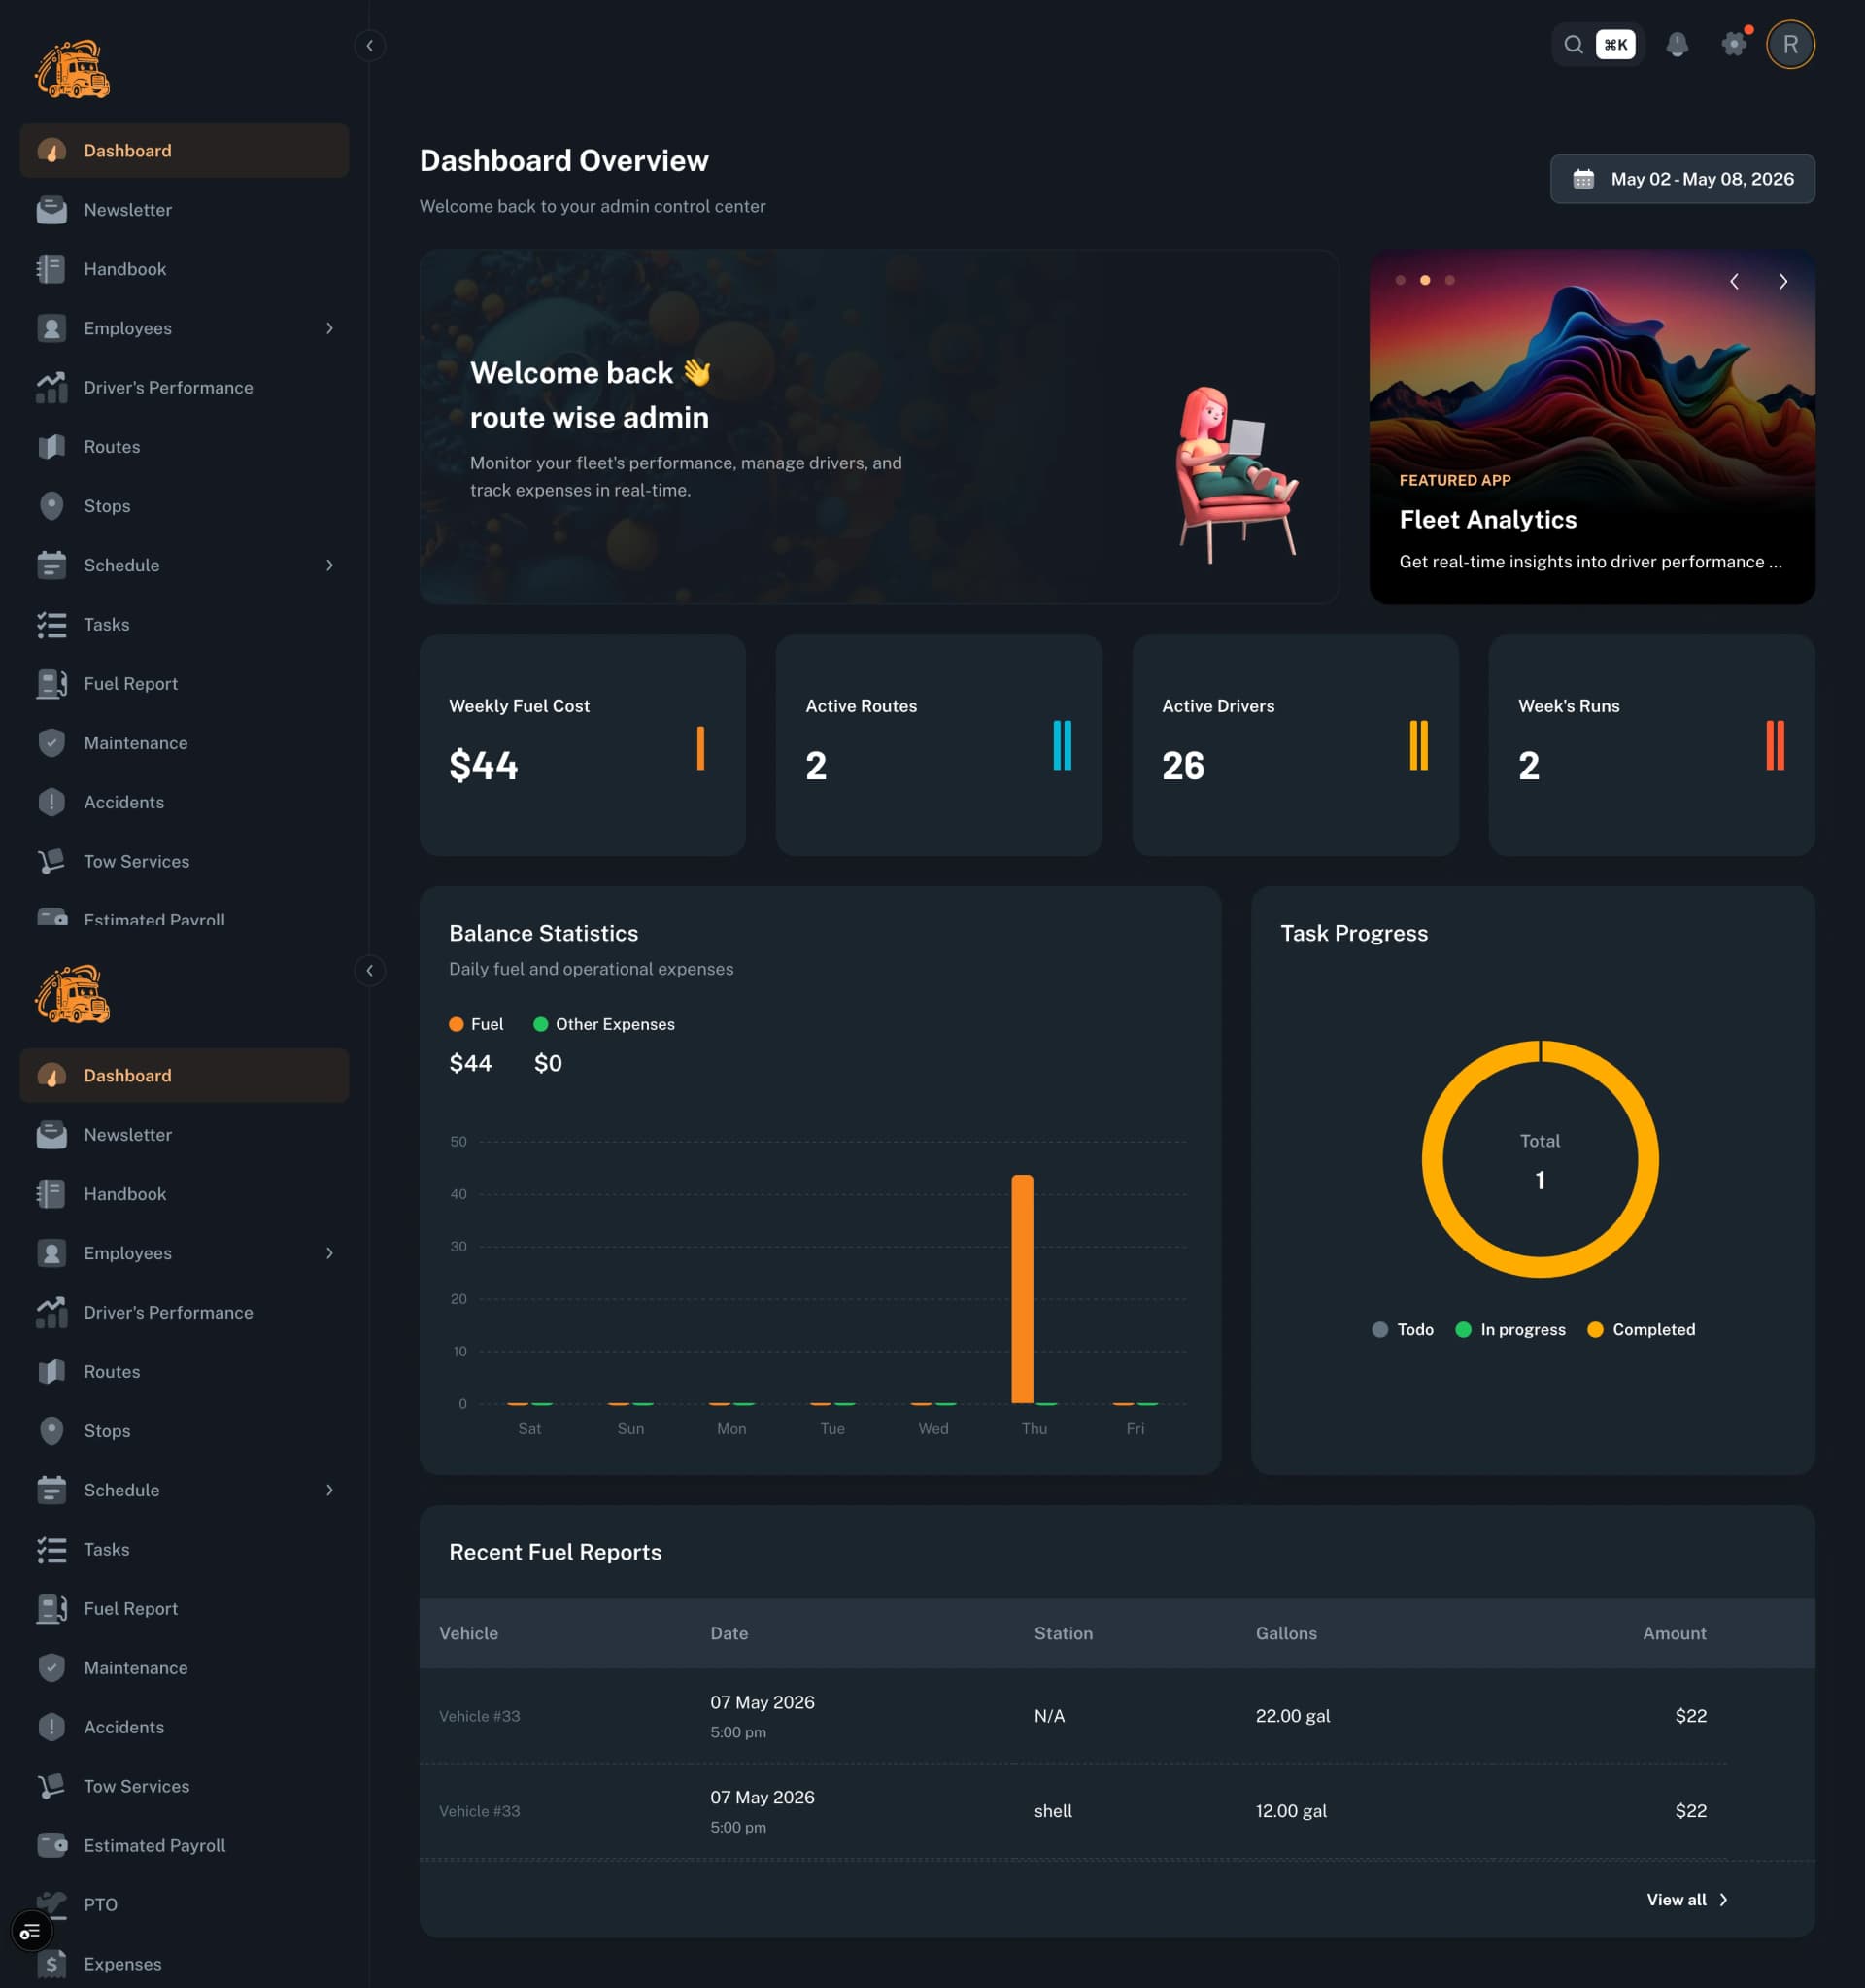Show next featured app slide arrow
The image size is (1865, 1988).
(x=1783, y=281)
